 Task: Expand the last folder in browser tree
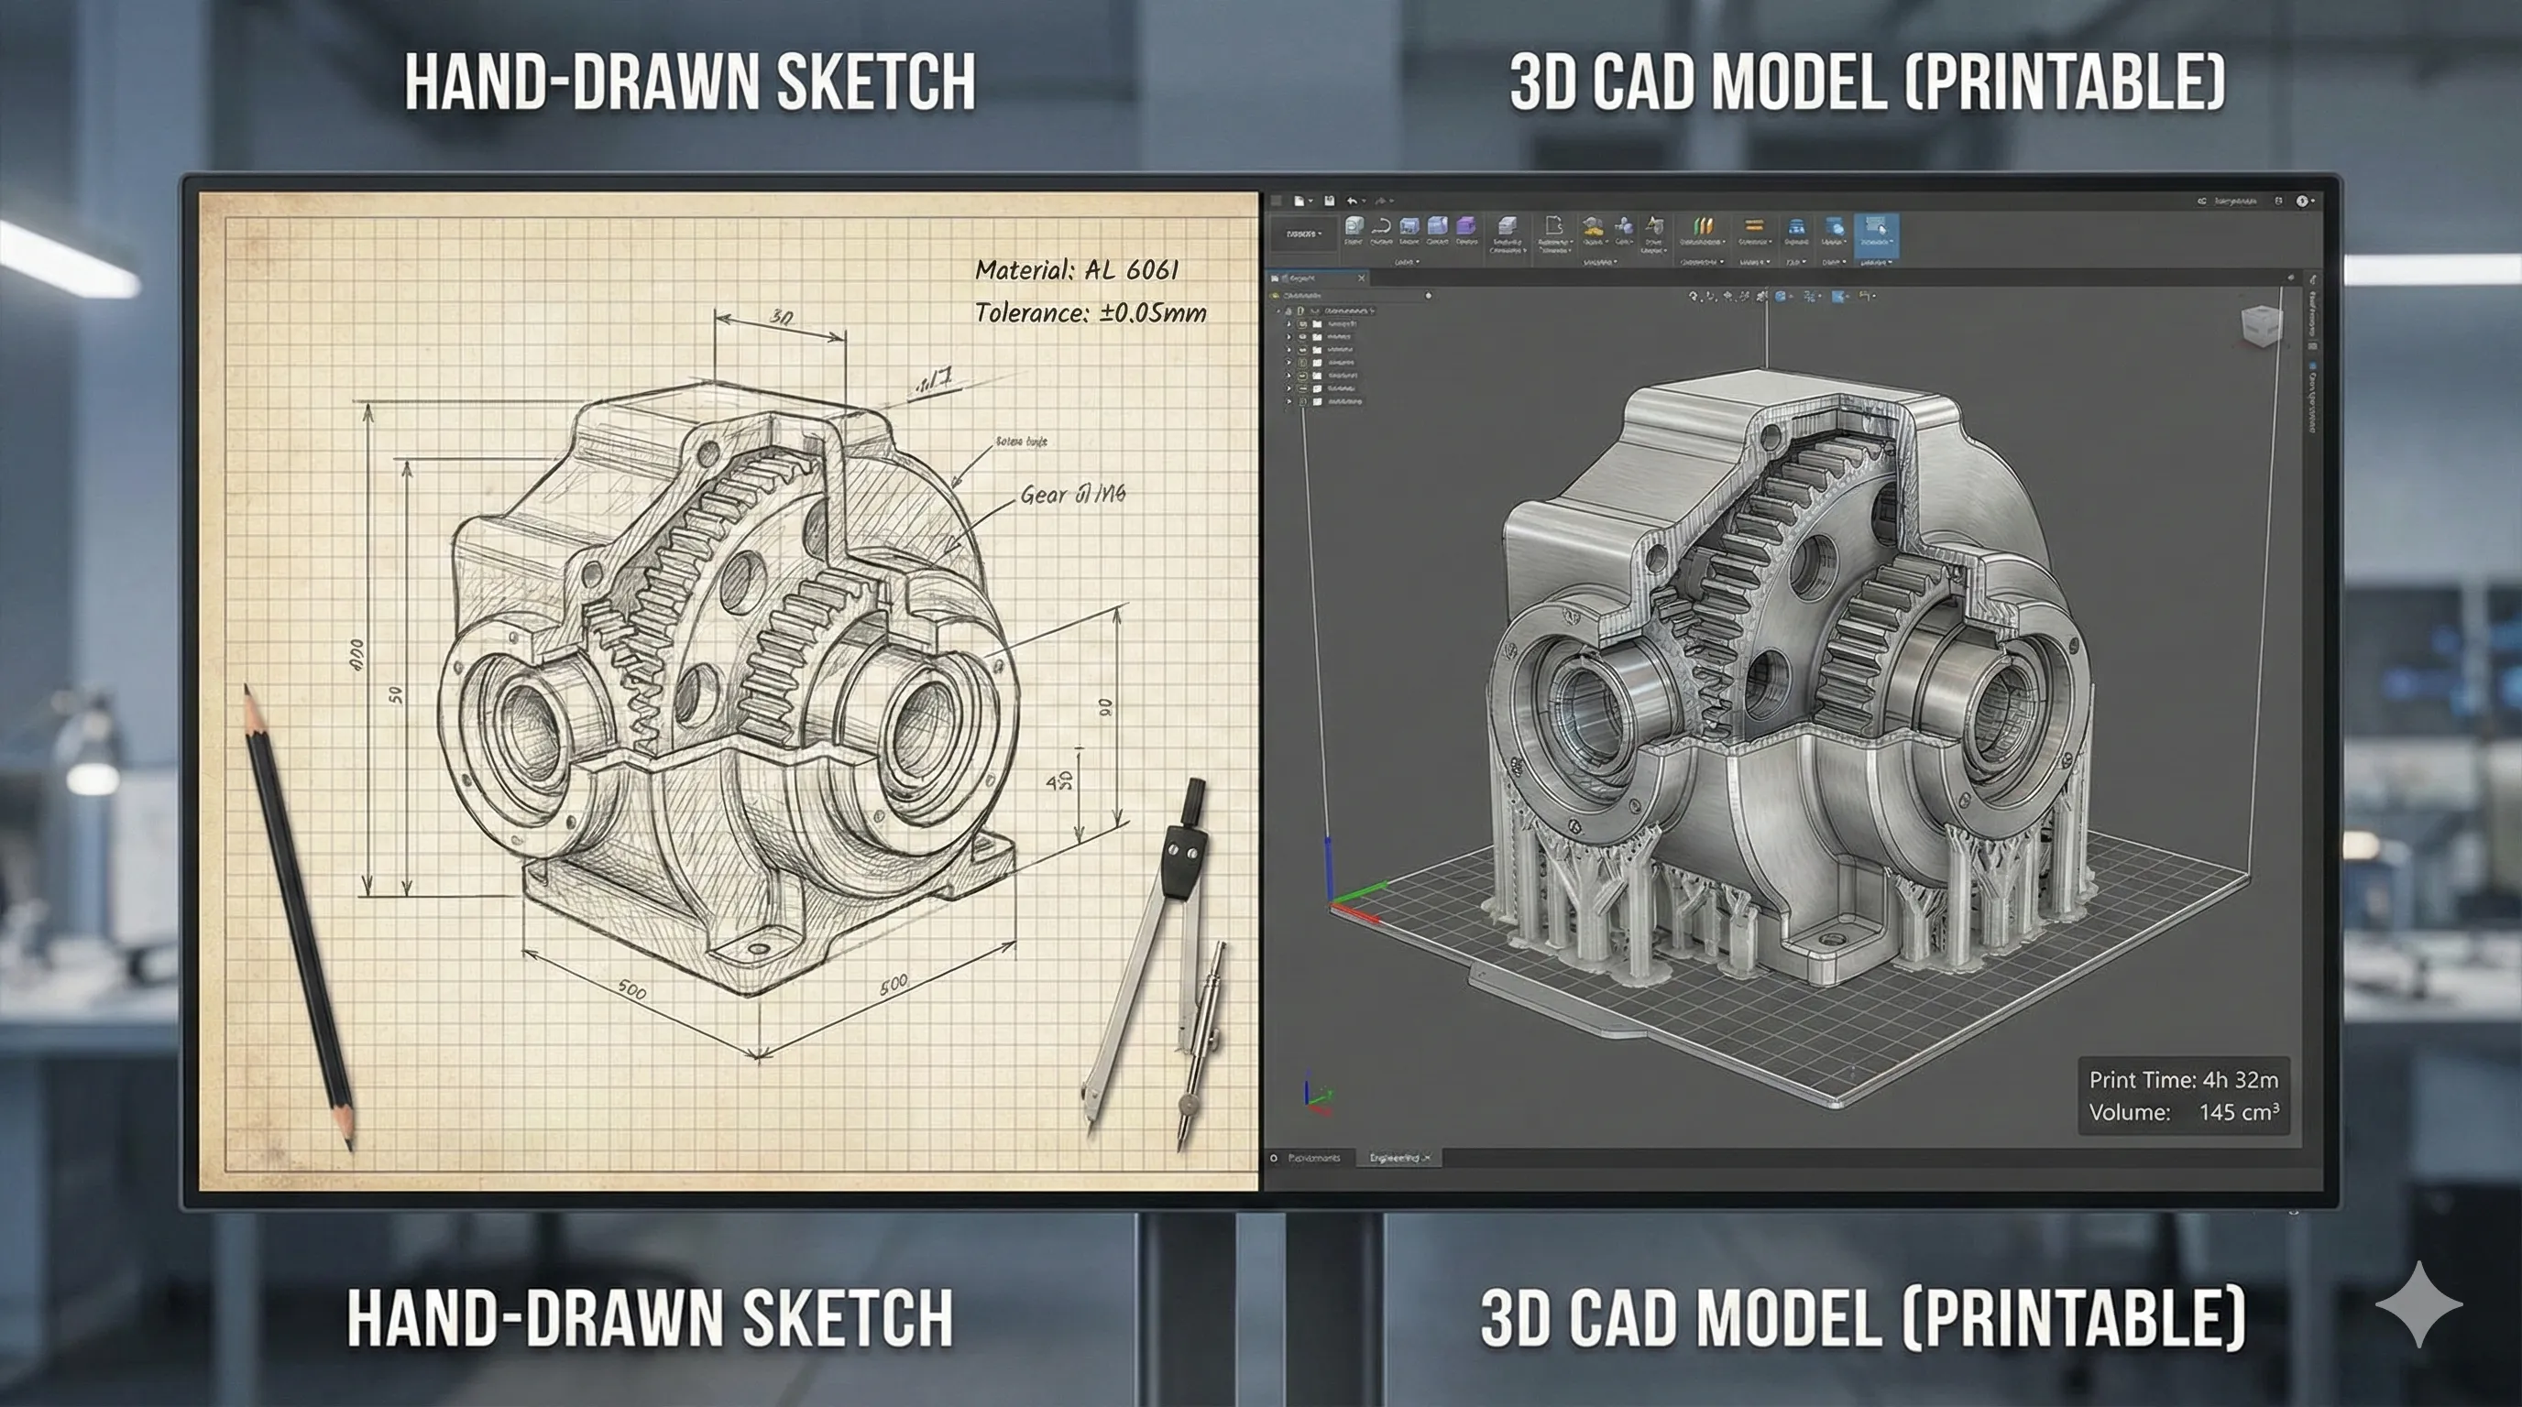[1288, 402]
